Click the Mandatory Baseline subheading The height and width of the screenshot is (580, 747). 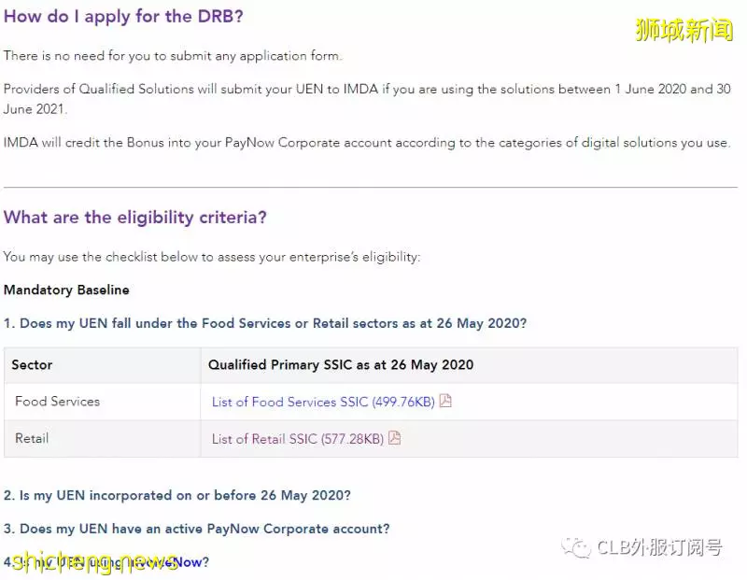tap(66, 290)
